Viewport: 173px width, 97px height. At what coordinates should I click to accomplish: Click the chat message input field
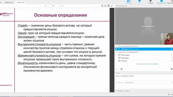pyautogui.click(x=144, y=86)
